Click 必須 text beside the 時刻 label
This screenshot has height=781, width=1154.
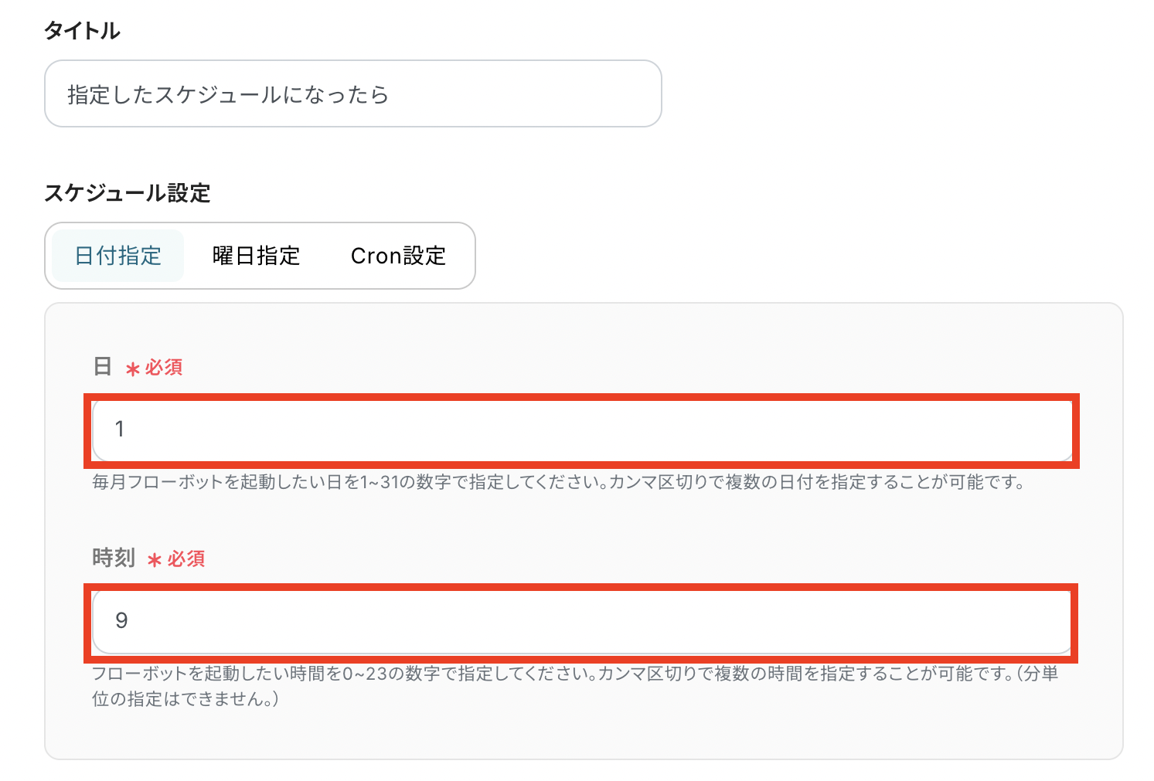[186, 559]
